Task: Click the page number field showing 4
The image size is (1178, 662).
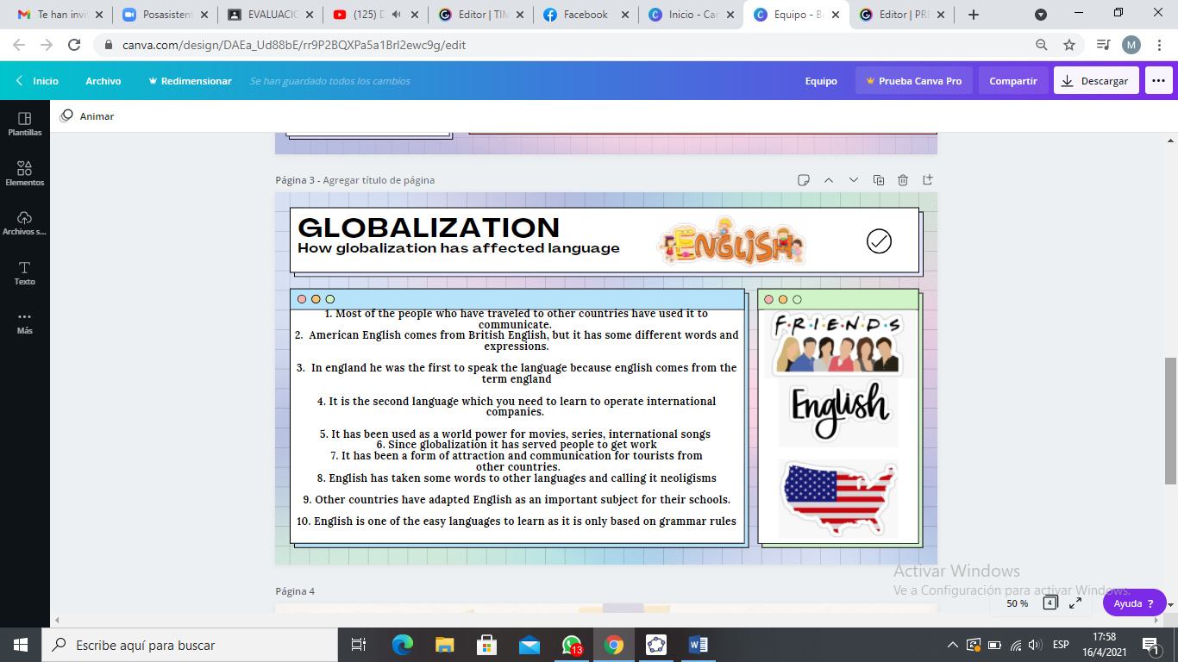Action: coord(1049,603)
